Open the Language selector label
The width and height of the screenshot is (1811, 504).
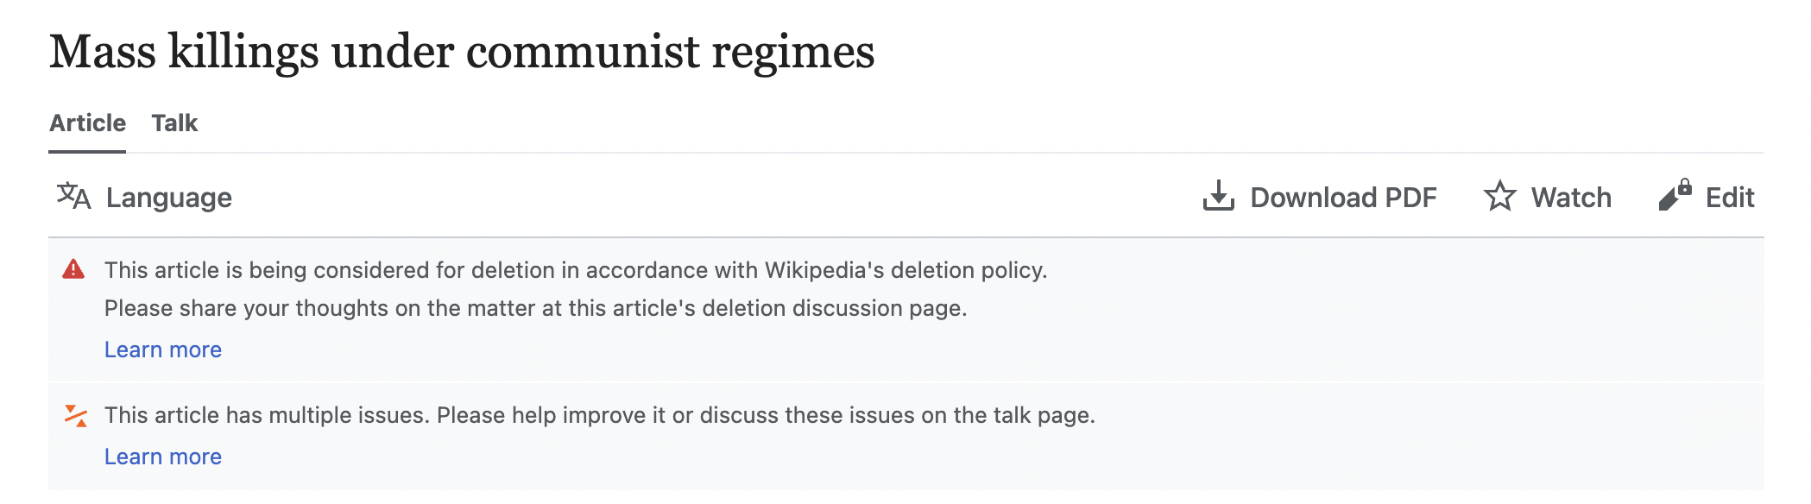pos(168,198)
